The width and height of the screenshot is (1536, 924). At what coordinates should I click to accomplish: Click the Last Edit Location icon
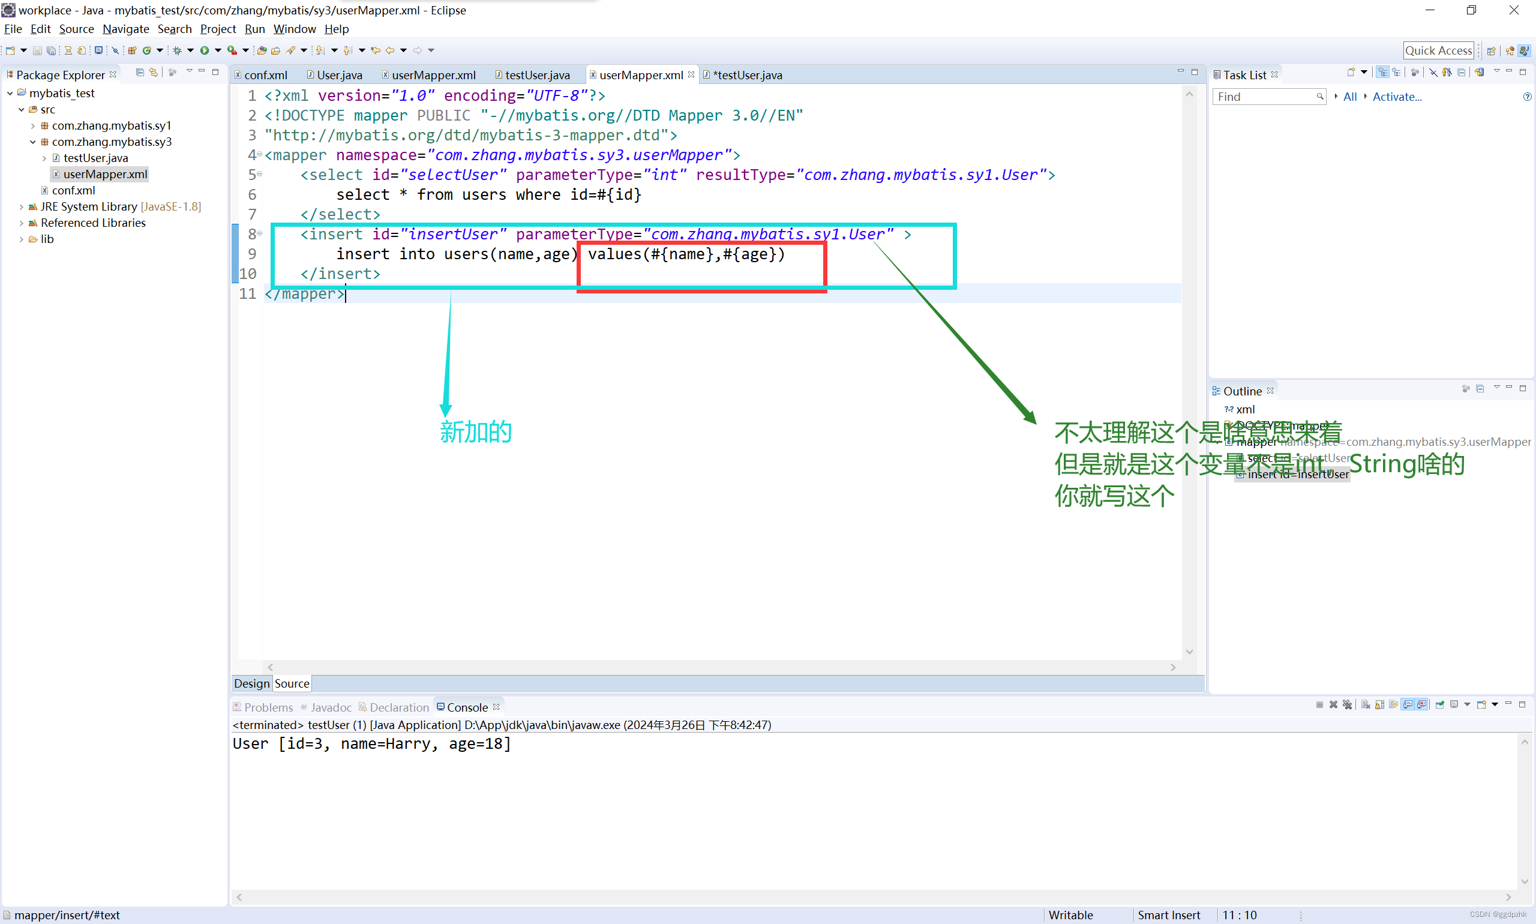(x=376, y=50)
